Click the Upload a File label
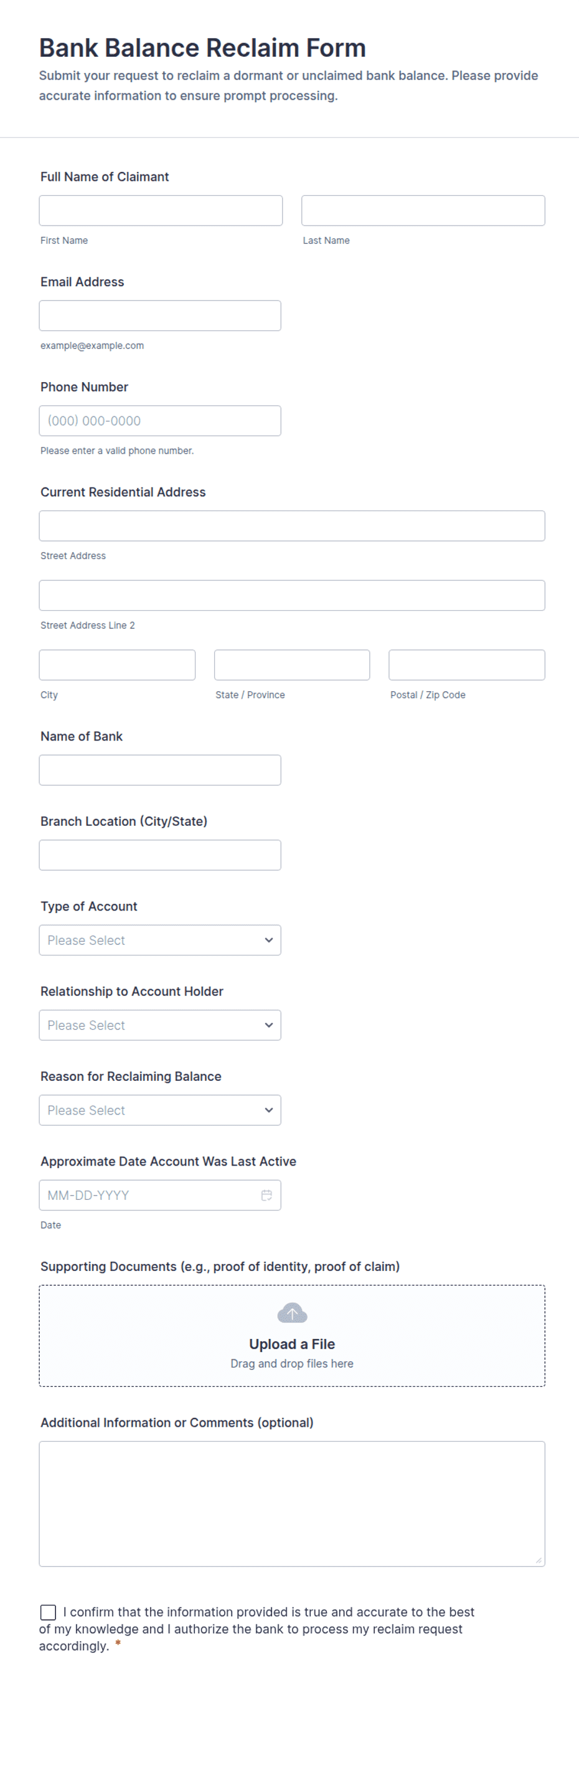The height and width of the screenshot is (1782, 579). click(x=292, y=1344)
